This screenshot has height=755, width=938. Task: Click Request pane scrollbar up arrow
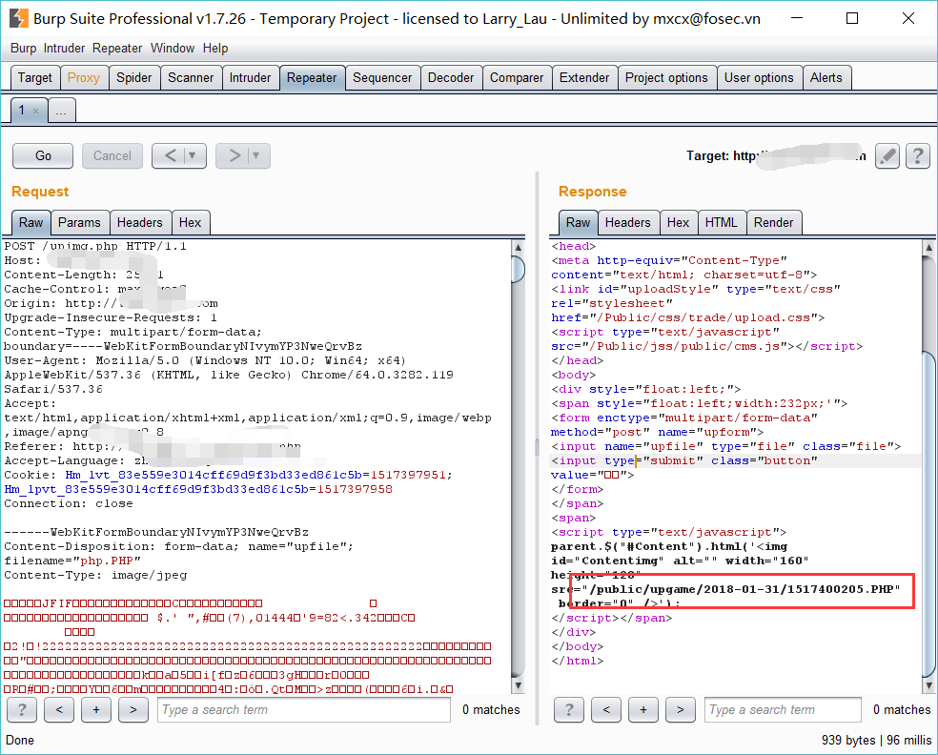coord(519,247)
